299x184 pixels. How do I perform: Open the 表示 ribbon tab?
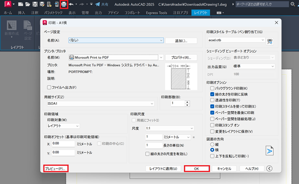point(72,13)
